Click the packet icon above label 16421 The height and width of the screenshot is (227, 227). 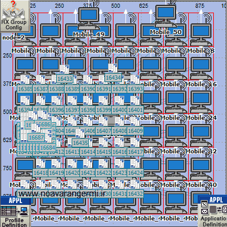click(x=88, y=164)
